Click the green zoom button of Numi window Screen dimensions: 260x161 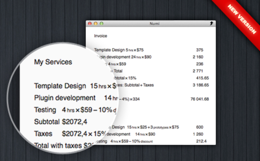pyautogui.click(x=102, y=23)
